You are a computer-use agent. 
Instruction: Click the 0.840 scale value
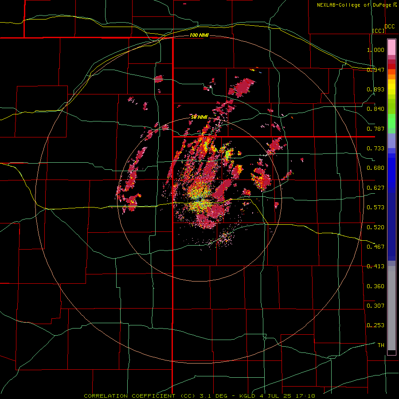[x=376, y=109]
